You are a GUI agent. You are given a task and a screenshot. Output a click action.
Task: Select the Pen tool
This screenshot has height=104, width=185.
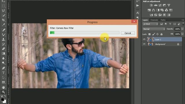point(3,68)
